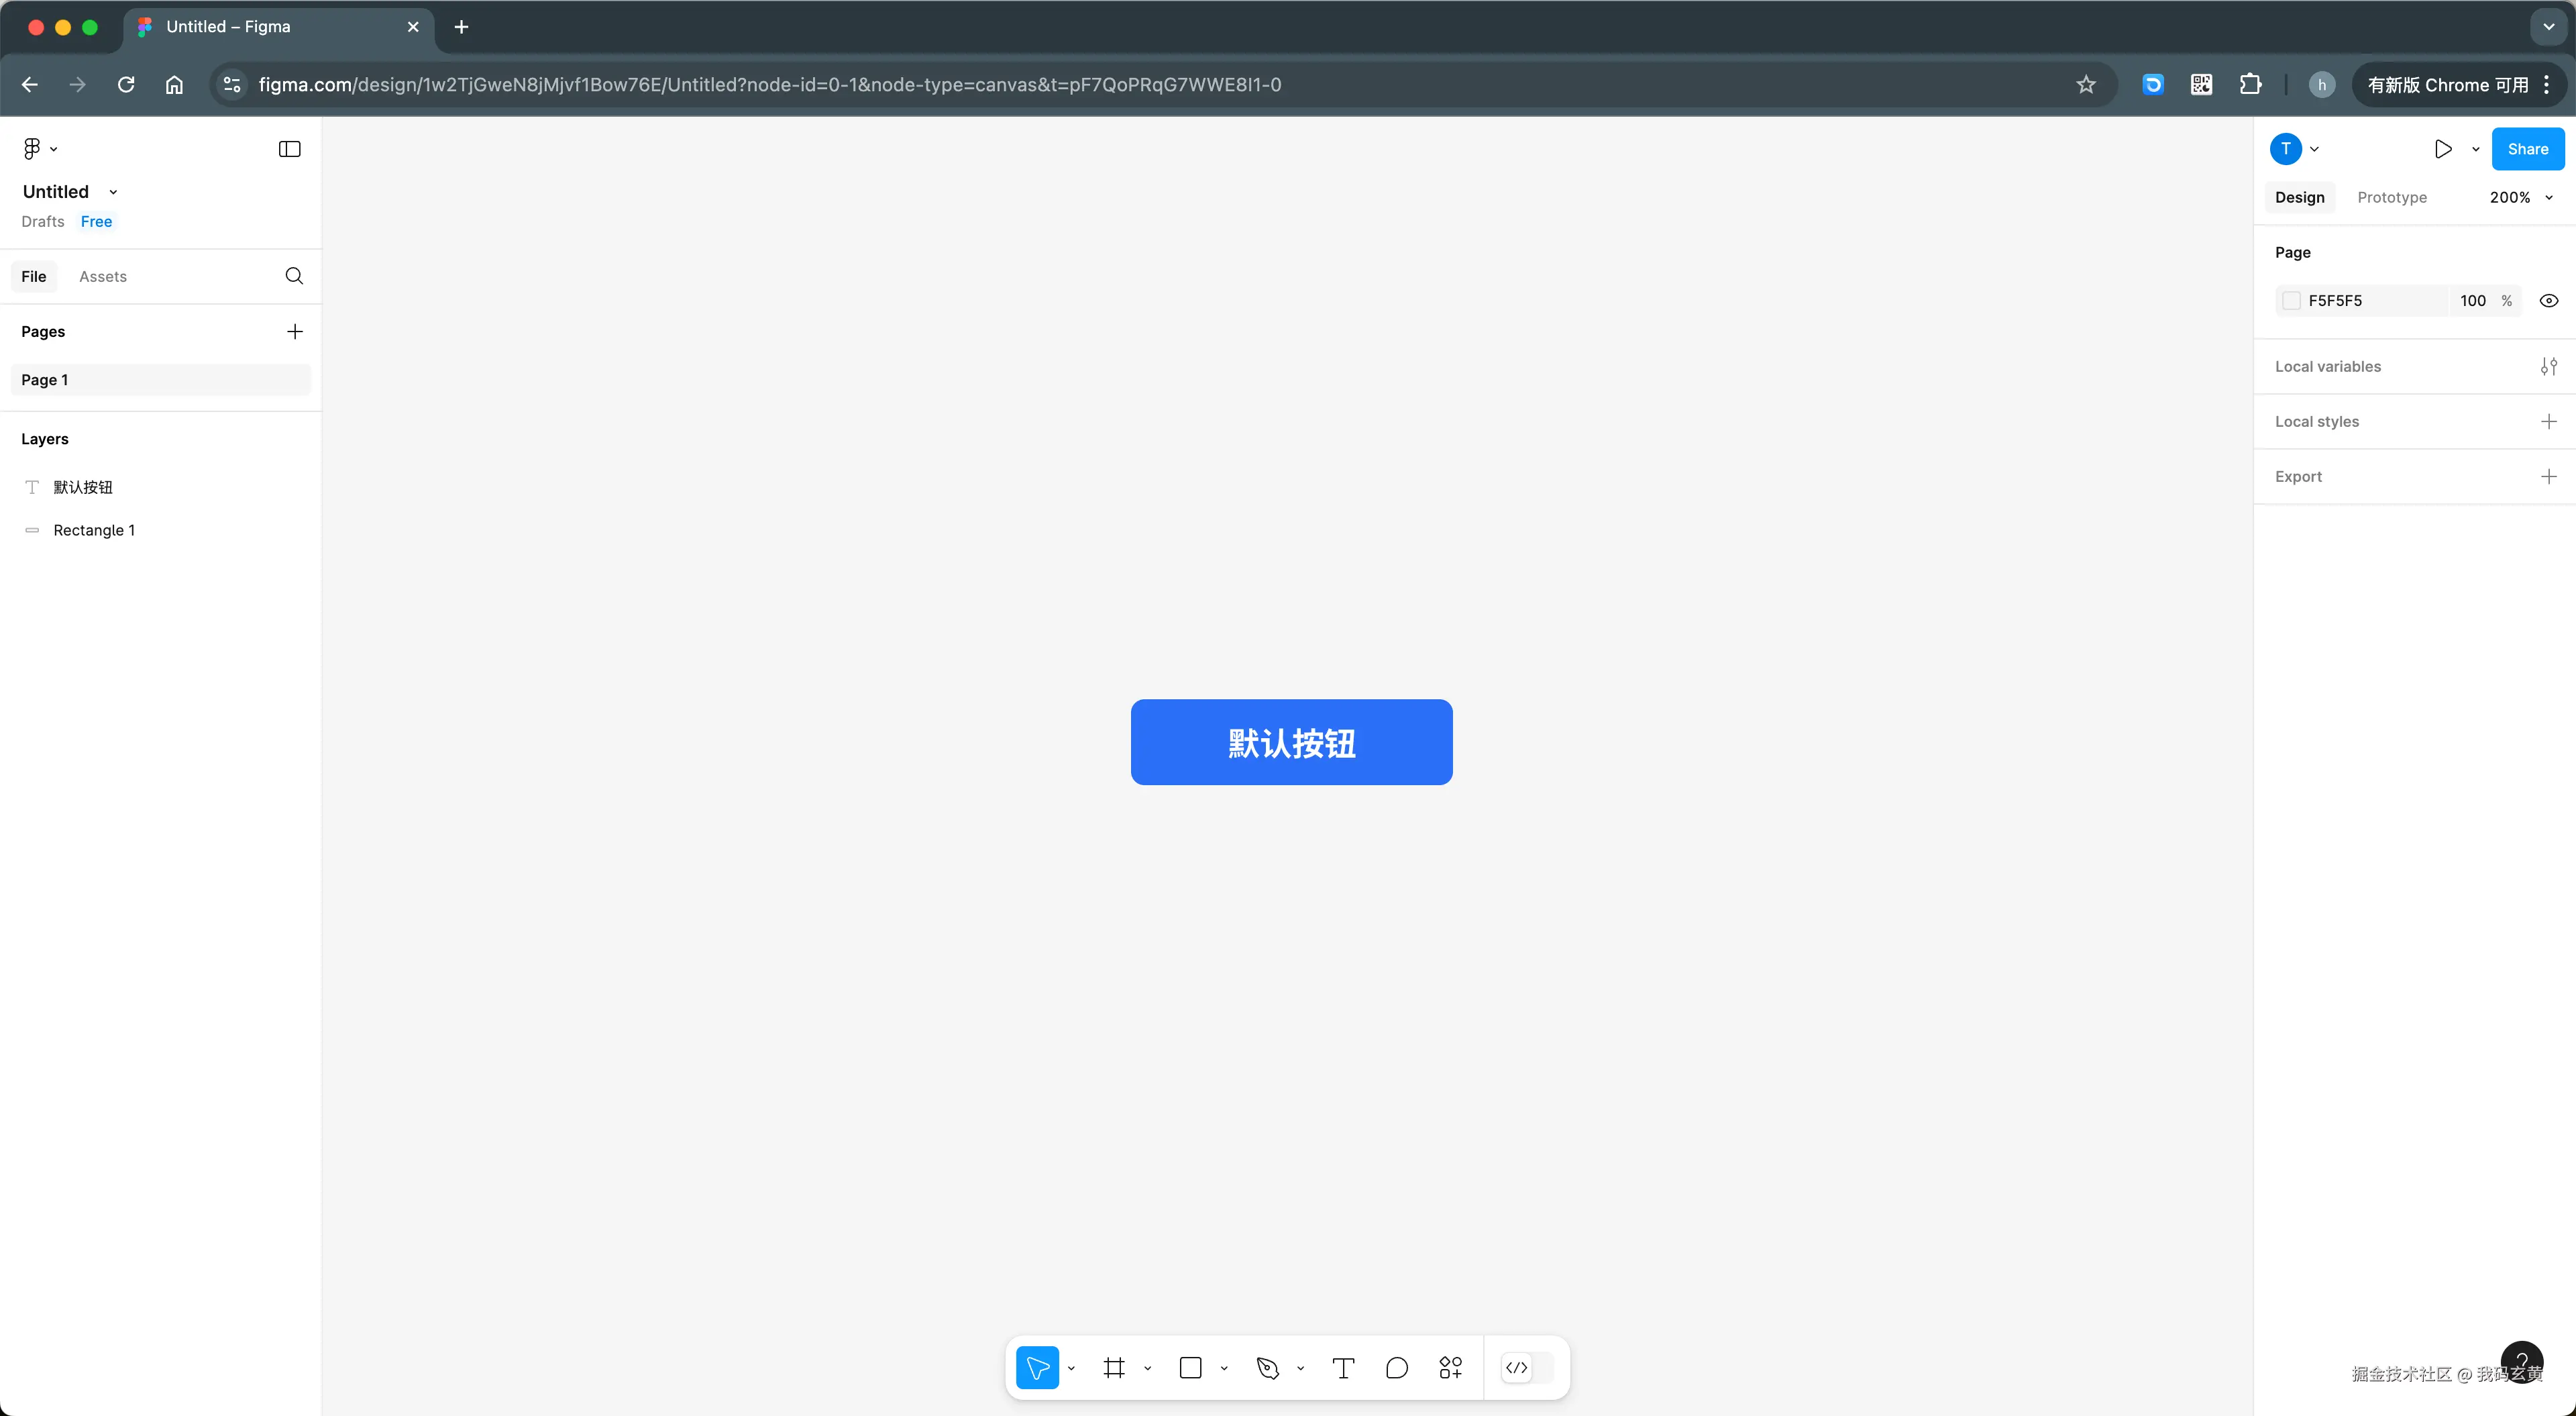Click the blue Share button

click(2527, 149)
